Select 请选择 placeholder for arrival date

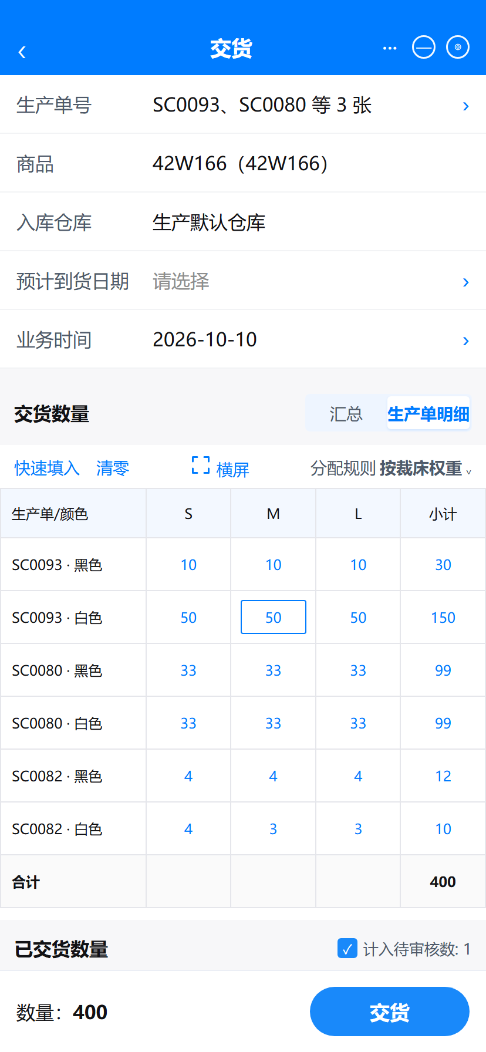tap(181, 281)
